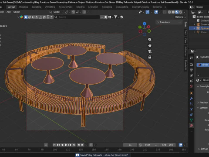Open the View Layer properties tab

[191, 75]
